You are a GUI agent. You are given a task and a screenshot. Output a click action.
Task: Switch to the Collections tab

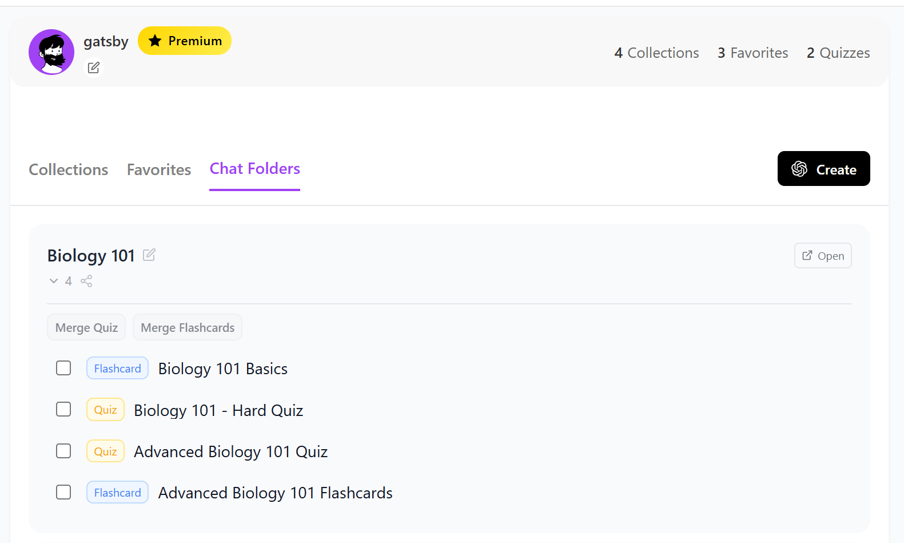[x=69, y=170]
